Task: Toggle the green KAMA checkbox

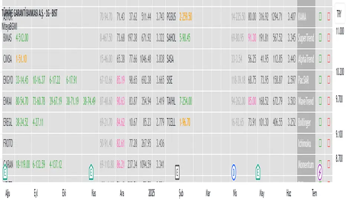Action: click(x=320, y=16)
